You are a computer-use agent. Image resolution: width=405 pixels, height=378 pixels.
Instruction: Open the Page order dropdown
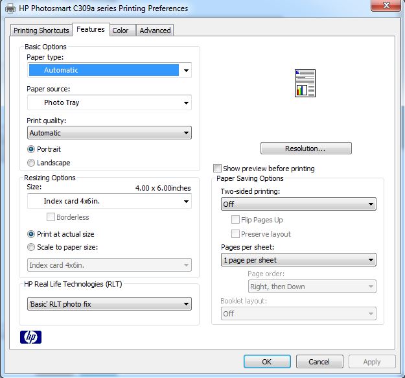(312, 287)
